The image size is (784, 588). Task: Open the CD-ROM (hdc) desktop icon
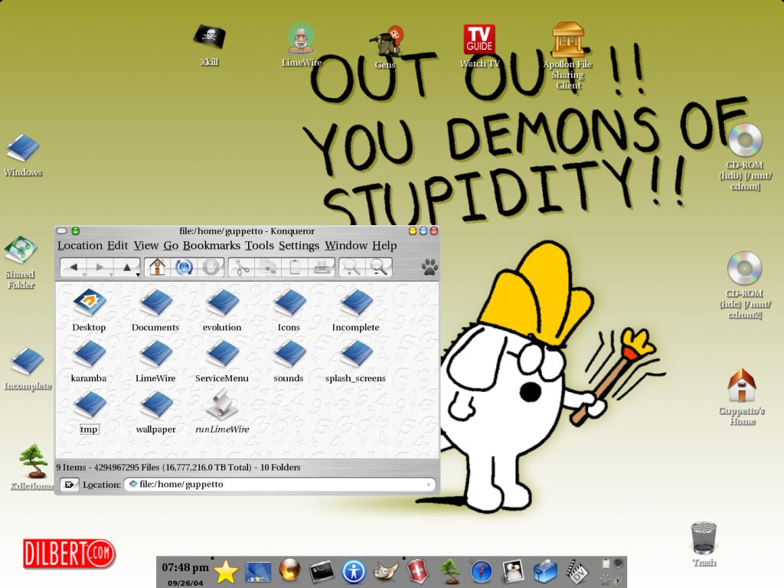(x=744, y=285)
